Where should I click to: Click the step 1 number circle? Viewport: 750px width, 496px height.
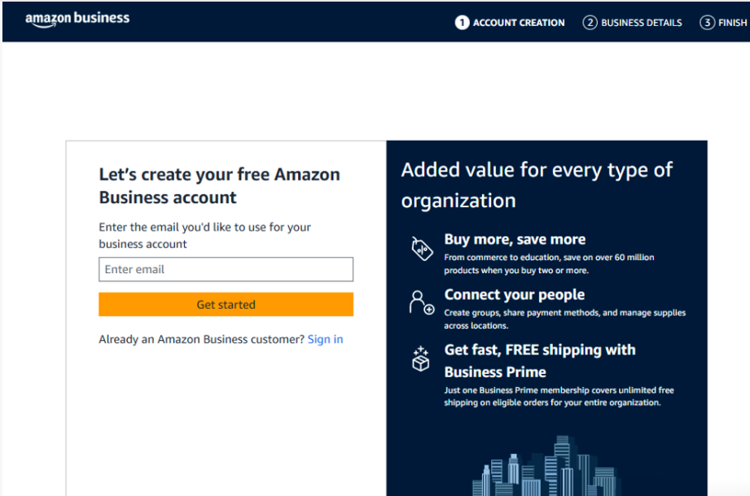[x=462, y=23]
